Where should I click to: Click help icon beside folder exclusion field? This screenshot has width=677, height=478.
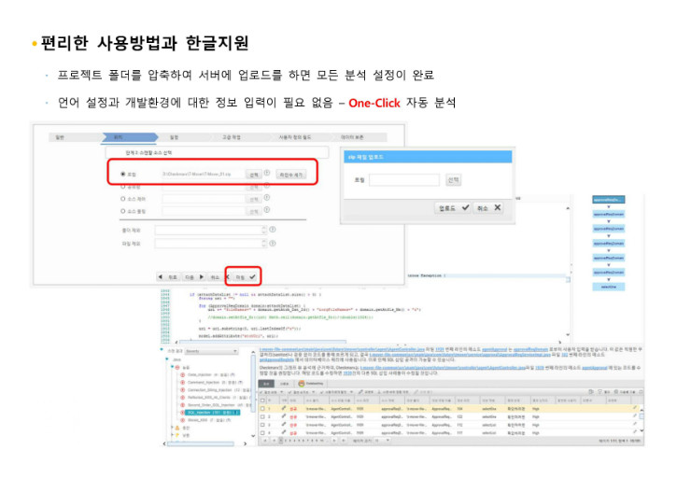pyautogui.click(x=273, y=230)
